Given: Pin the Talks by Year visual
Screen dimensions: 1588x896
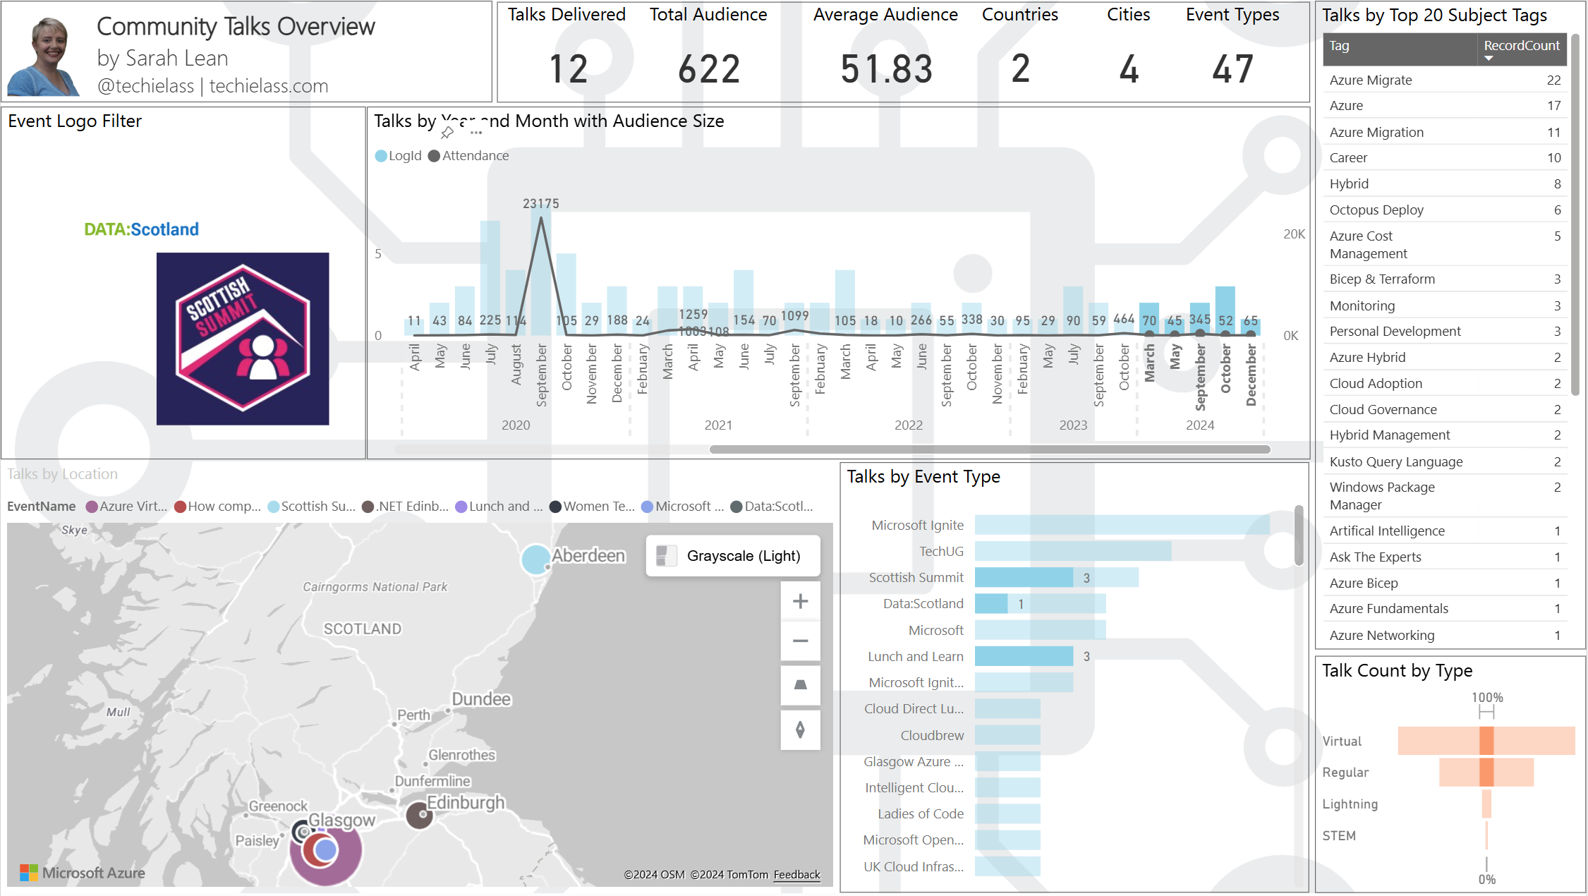Looking at the screenshot, I should [x=447, y=133].
